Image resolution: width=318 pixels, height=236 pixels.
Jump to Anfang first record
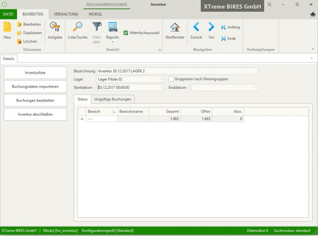(x=231, y=27)
